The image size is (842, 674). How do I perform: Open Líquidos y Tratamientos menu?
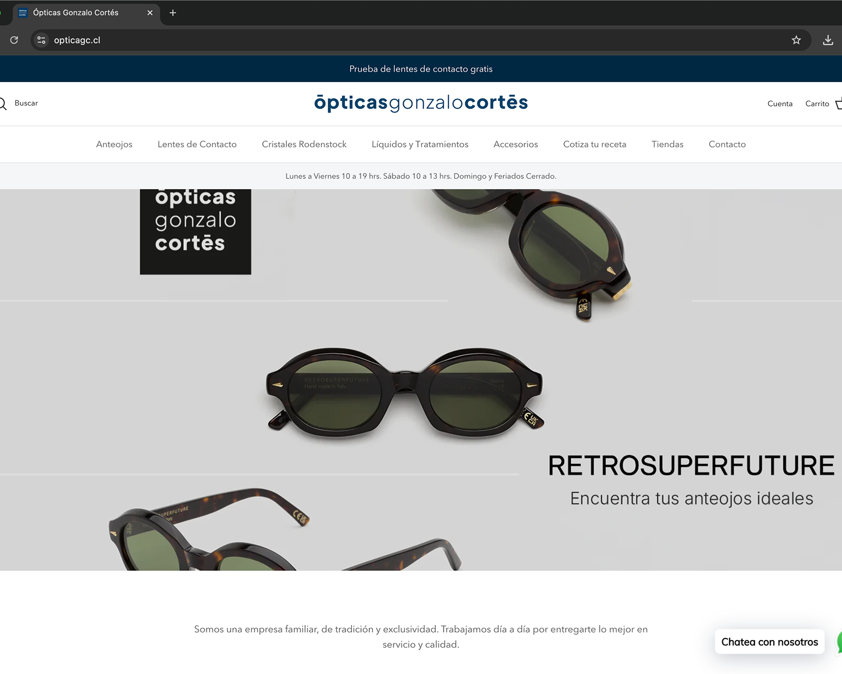(420, 144)
